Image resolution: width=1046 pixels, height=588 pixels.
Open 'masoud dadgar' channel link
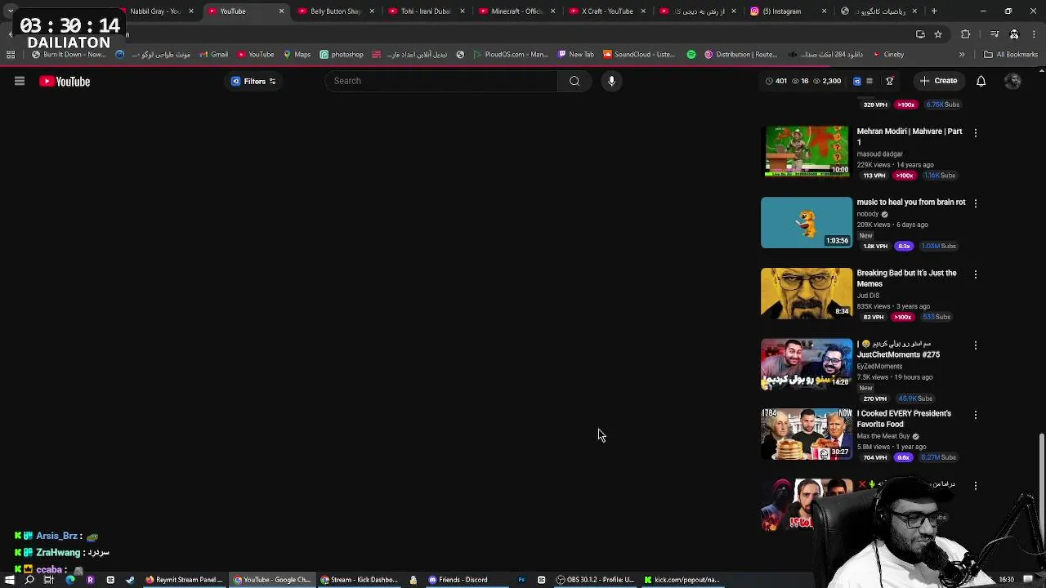879,154
